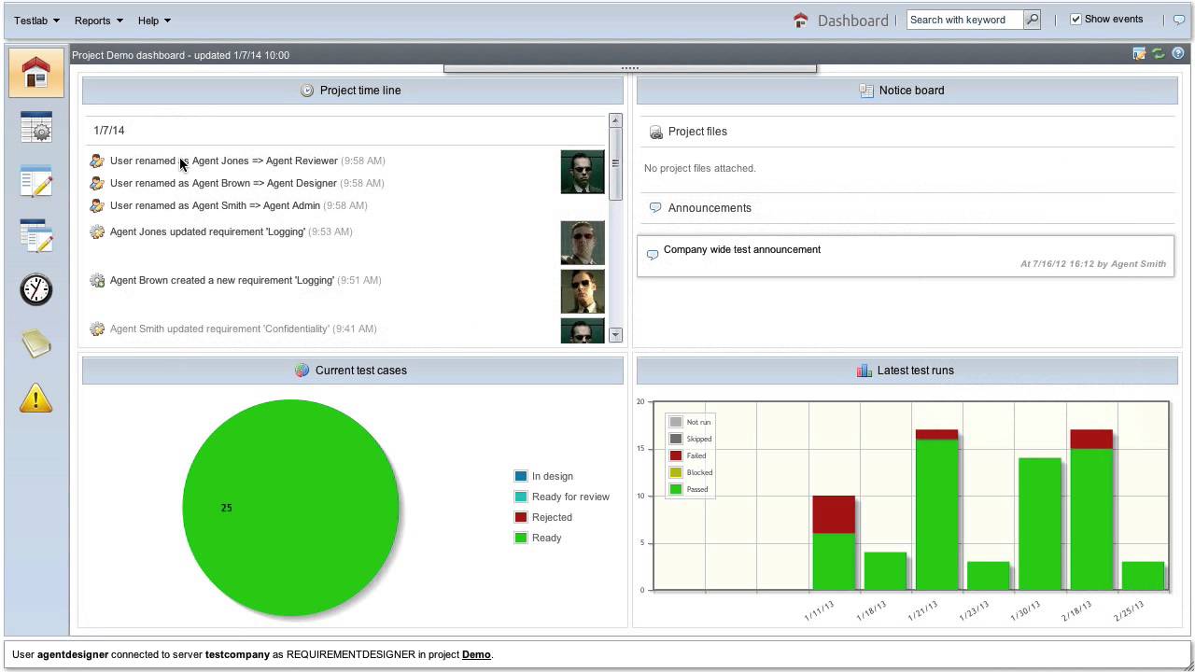Click user icon beside Agent Admin rename event
This screenshot has height=672, width=1195.
point(97,205)
